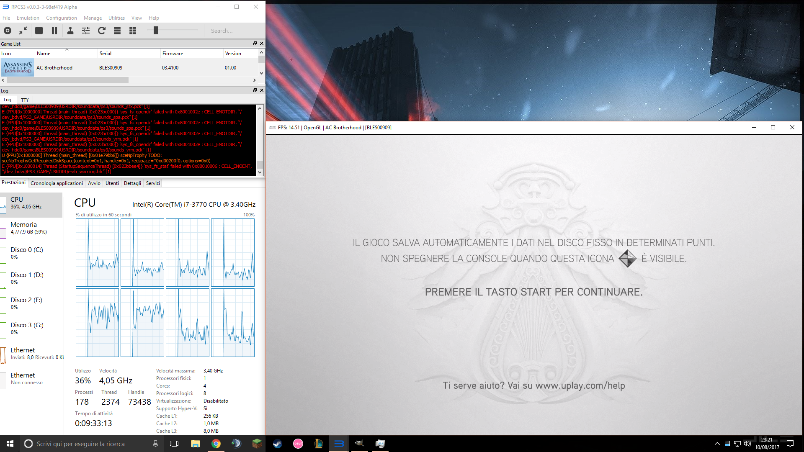Switch to the TTY log tab
The width and height of the screenshot is (804, 452).
[x=25, y=100]
